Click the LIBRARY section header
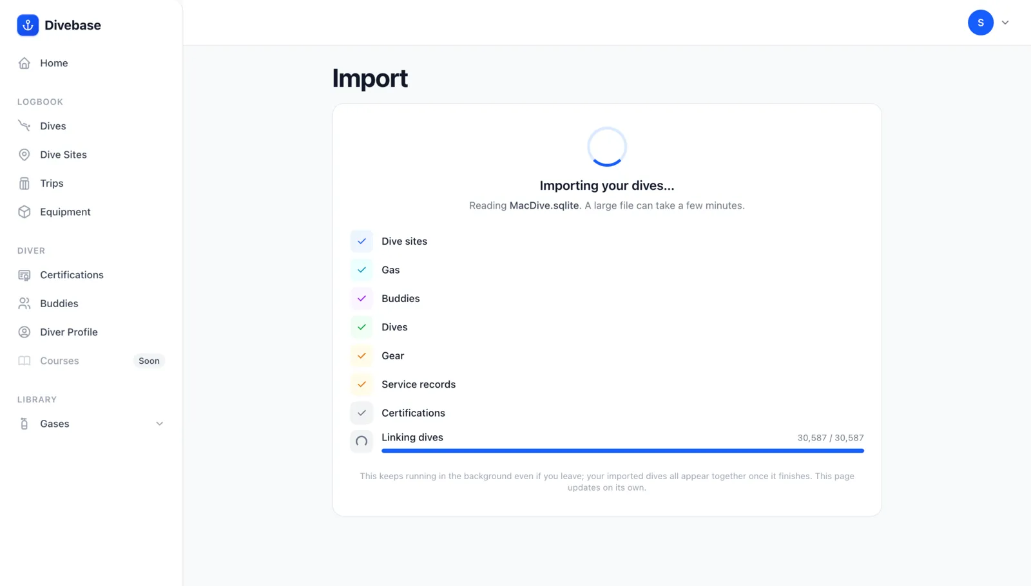The image size is (1031, 586). tap(37, 399)
